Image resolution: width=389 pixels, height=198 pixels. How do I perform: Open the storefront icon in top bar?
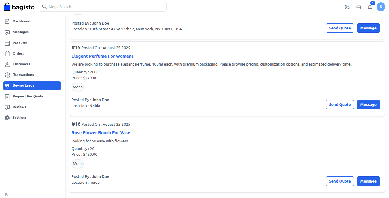pos(359,7)
